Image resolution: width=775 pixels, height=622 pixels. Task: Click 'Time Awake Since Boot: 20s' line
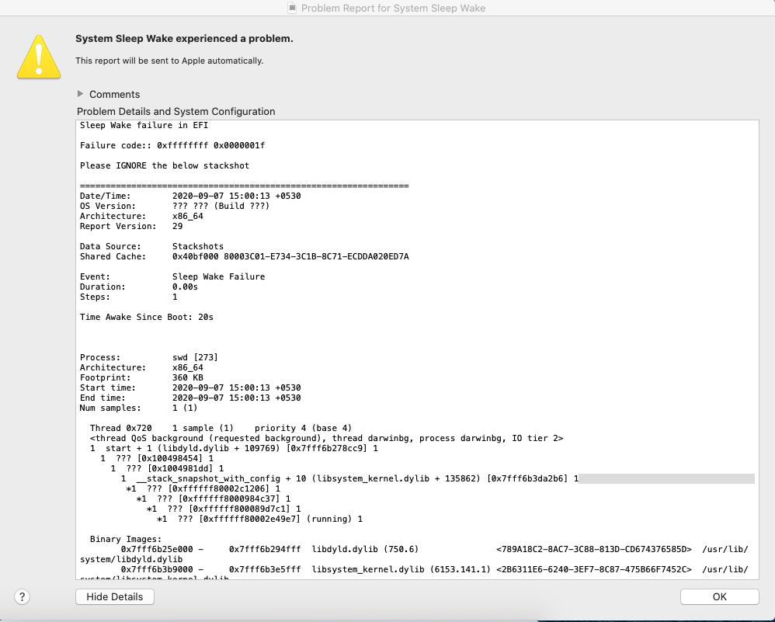146,318
